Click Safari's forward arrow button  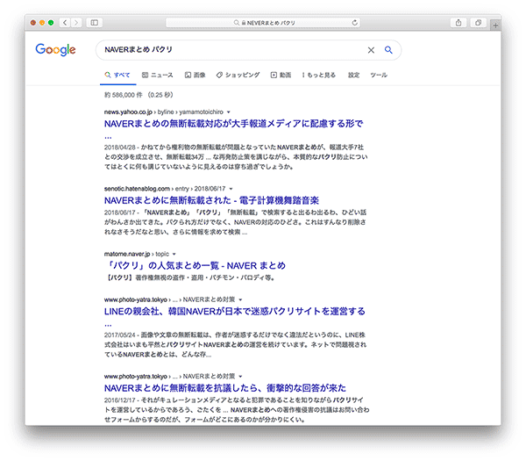pos(78,22)
